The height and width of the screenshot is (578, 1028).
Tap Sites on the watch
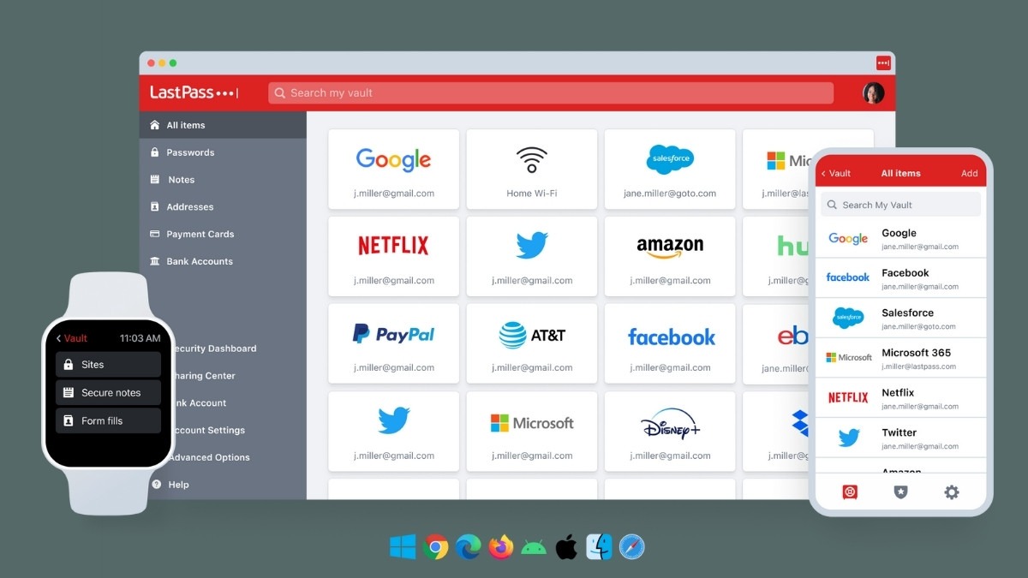click(108, 365)
